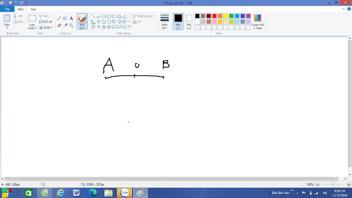Choose the Right arrow shape

(114, 22)
